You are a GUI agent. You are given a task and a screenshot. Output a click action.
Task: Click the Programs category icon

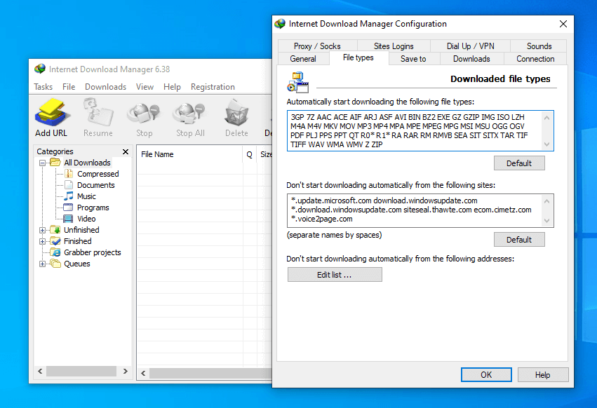68,208
